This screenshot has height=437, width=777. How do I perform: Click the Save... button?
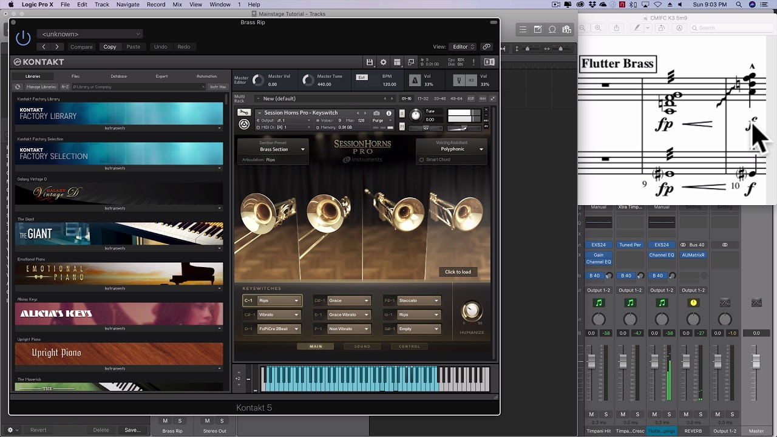133,430
